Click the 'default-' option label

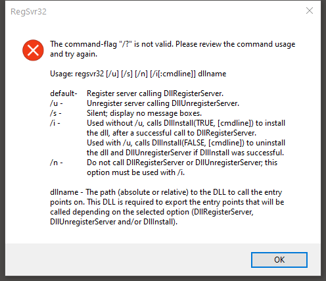click(64, 93)
